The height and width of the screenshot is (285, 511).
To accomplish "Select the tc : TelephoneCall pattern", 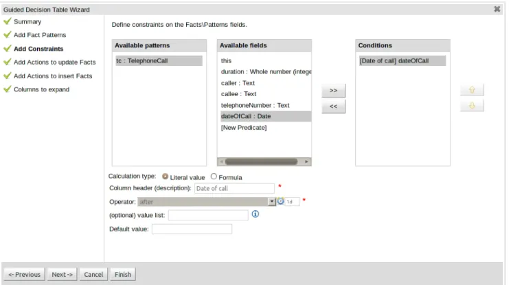I will tap(159, 60).
